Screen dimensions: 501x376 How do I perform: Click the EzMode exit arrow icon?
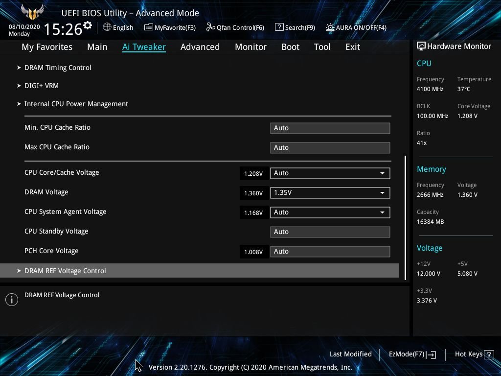point(431,354)
